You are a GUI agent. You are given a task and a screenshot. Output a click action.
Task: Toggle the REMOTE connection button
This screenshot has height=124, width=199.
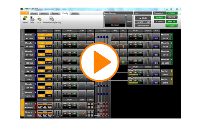pos(171,21)
